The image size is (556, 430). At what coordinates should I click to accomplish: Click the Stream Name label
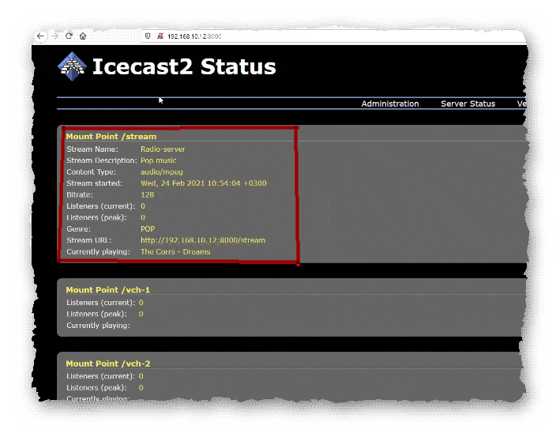coord(92,149)
